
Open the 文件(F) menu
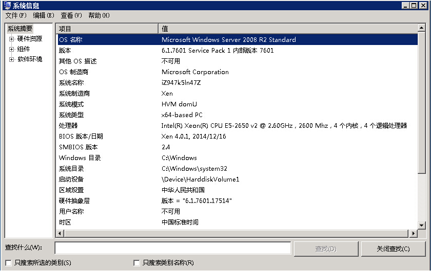click(16, 15)
